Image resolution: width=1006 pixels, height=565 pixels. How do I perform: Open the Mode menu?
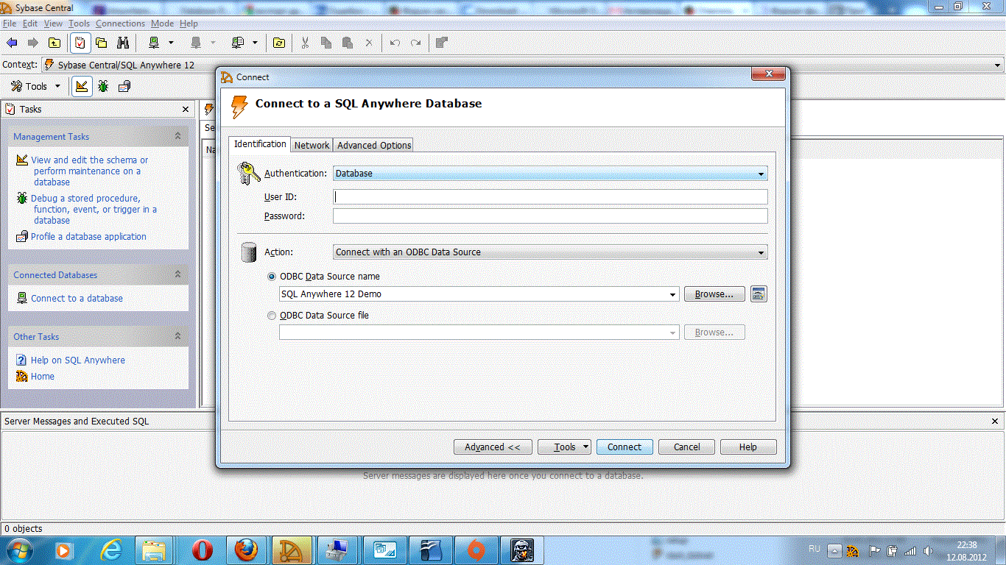(x=163, y=24)
